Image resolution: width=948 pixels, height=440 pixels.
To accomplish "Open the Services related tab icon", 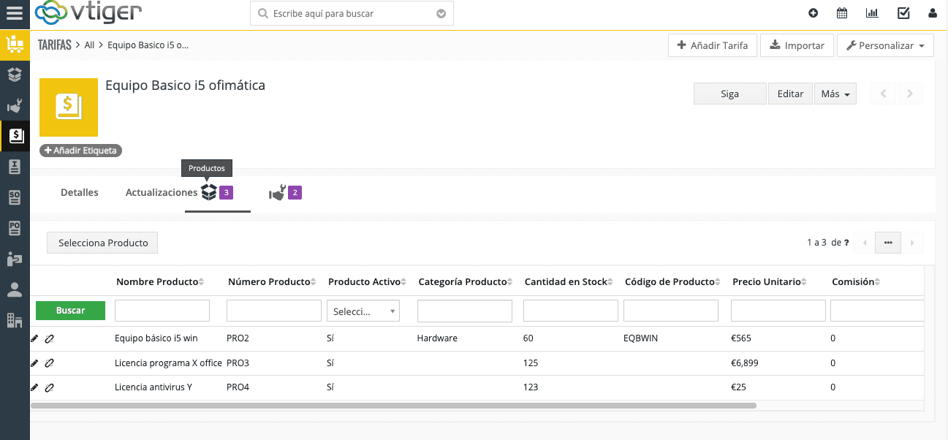I will pyautogui.click(x=277, y=194).
